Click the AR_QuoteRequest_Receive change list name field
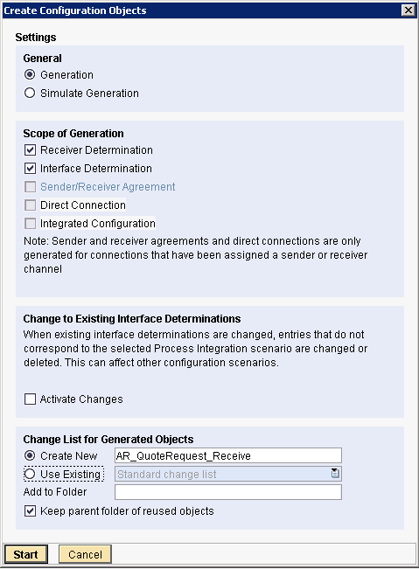419x569 pixels. [228, 455]
